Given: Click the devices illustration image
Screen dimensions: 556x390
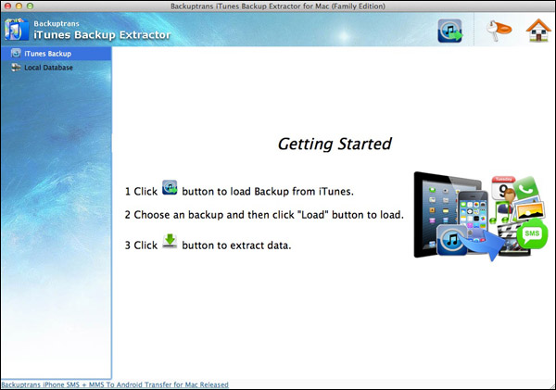Looking at the screenshot, I should pos(480,217).
